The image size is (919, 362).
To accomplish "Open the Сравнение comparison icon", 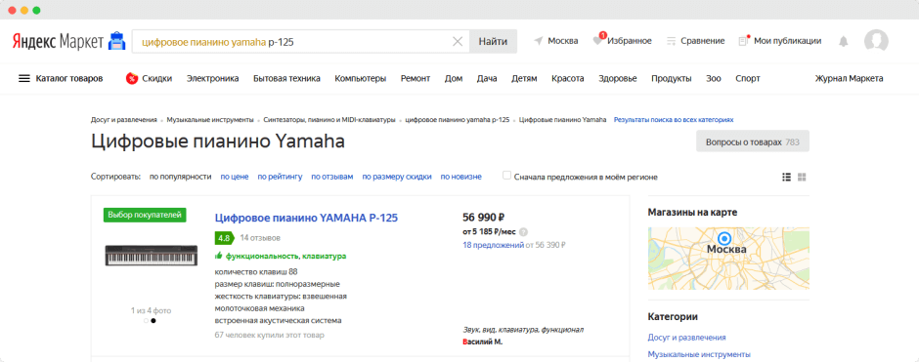I will (x=672, y=41).
